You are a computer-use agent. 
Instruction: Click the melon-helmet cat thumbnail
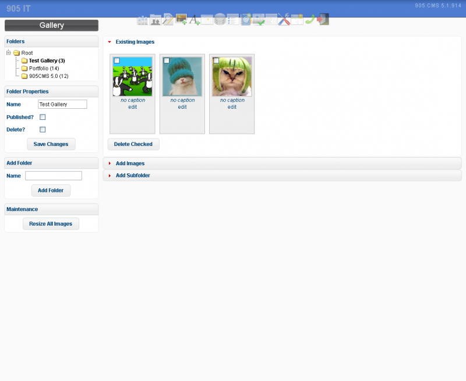232,77
